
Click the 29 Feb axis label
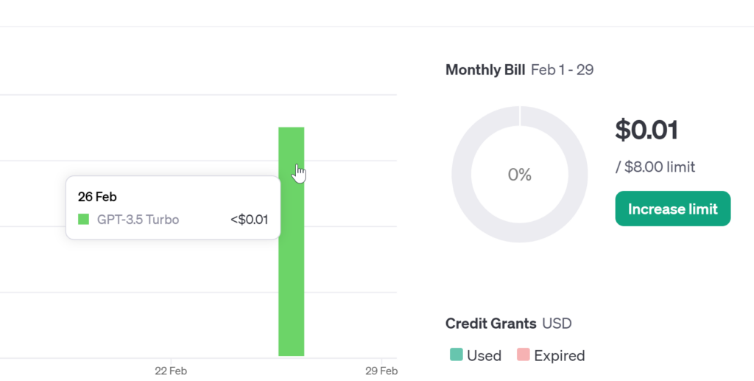pos(381,371)
